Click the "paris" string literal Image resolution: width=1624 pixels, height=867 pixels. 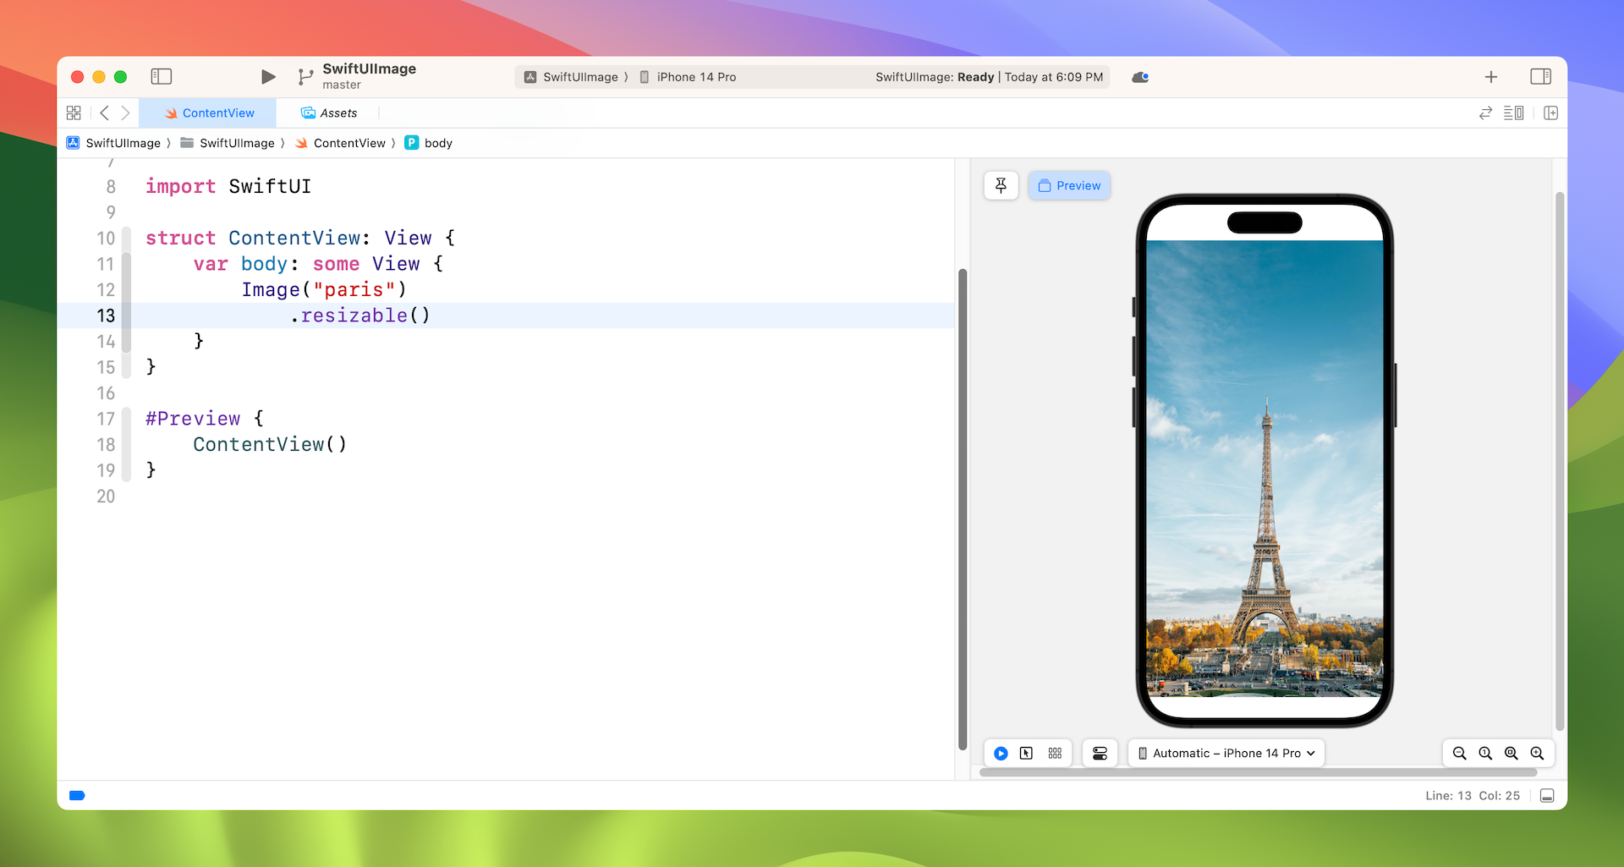click(x=354, y=289)
